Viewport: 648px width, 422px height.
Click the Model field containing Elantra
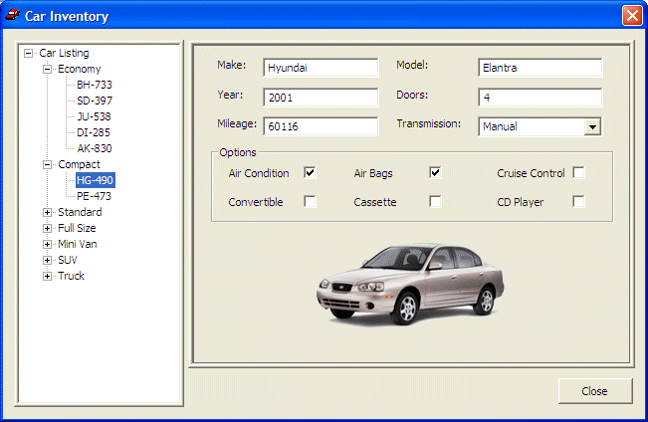coord(540,68)
